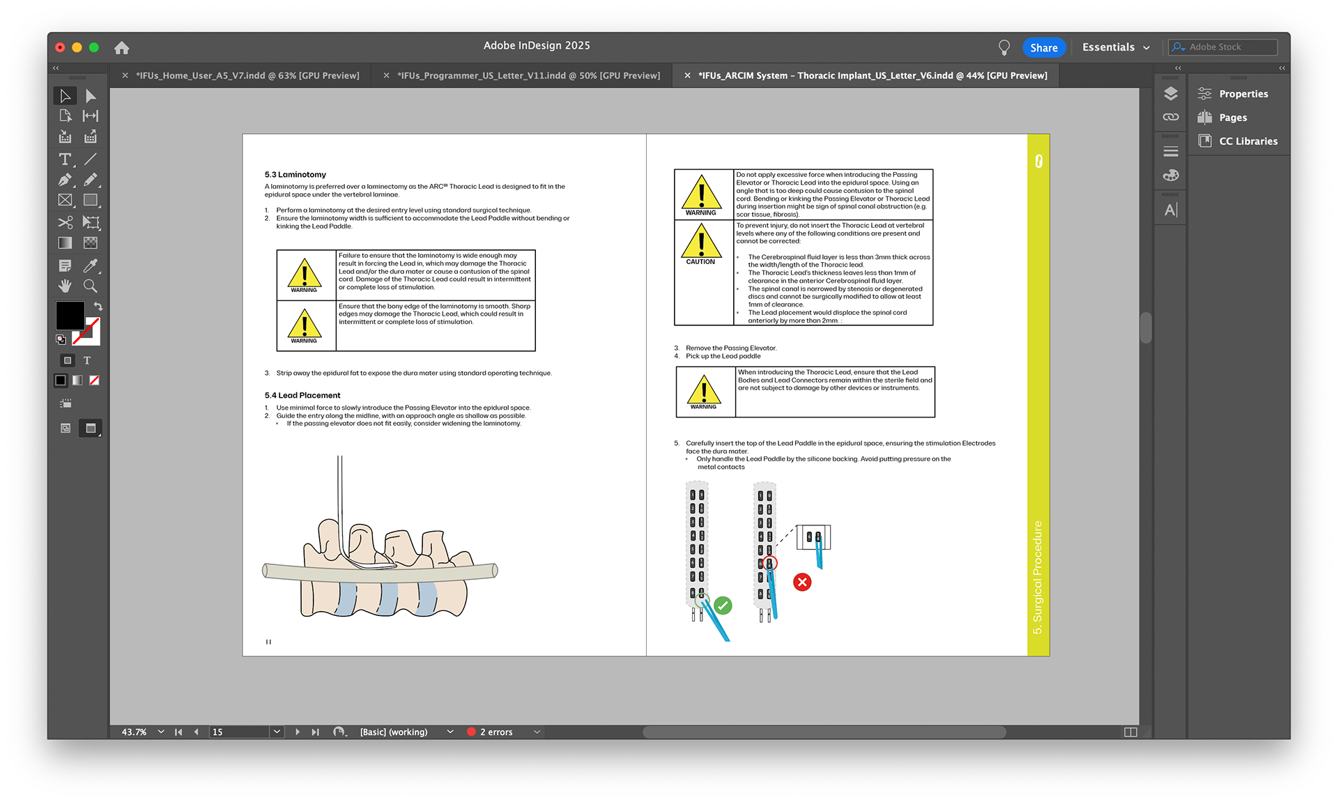The height and width of the screenshot is (802, 1338).
Task: Go to Home screen
Action: (122, 47)
